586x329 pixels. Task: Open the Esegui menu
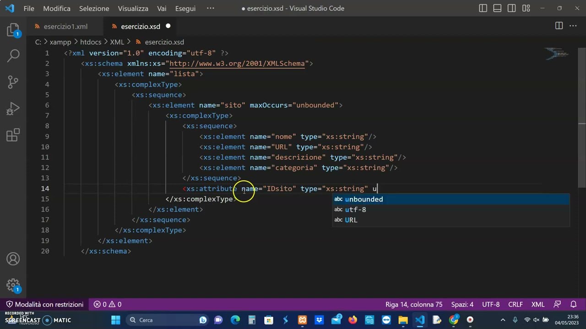pos(185,8)
